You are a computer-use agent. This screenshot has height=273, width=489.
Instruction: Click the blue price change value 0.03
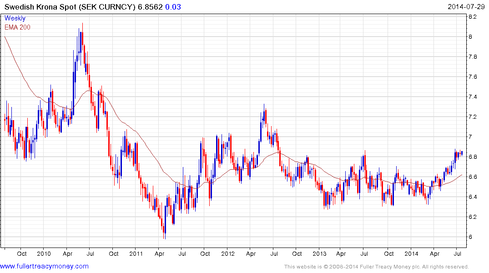point(173,7)
